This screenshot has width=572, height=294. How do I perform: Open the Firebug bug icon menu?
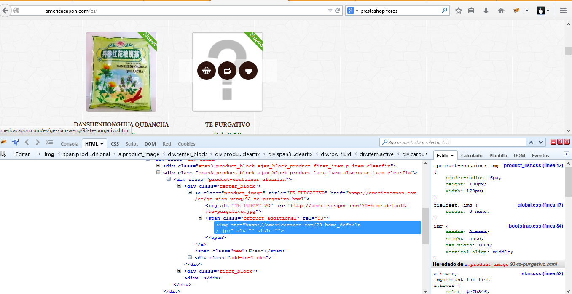coord(3,142)
